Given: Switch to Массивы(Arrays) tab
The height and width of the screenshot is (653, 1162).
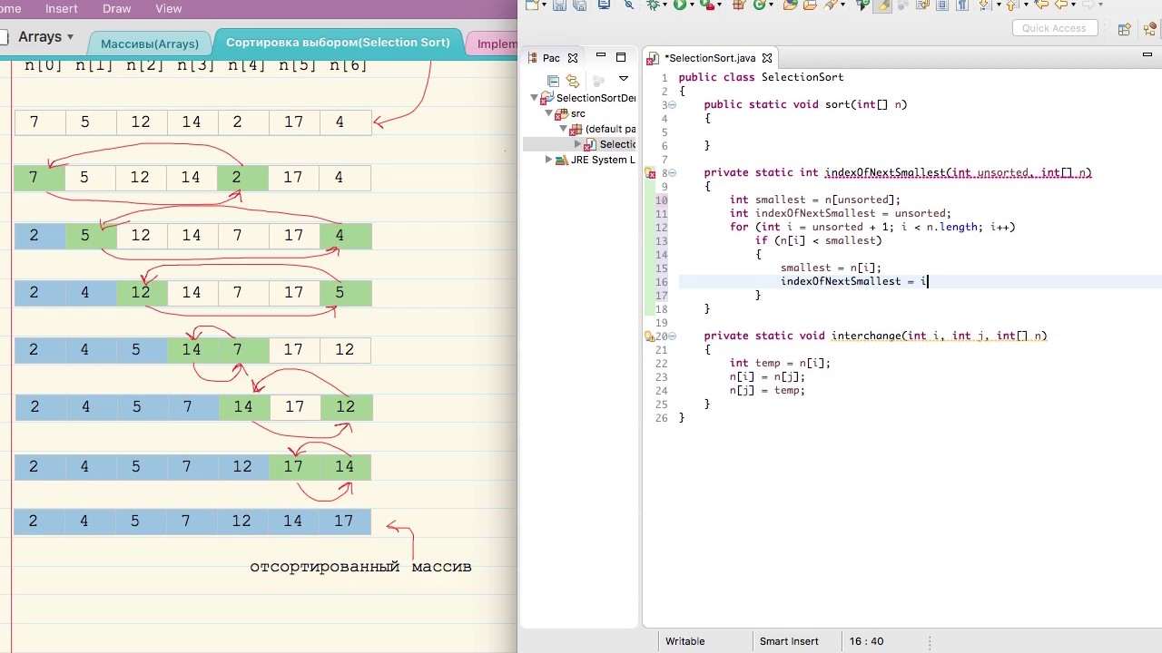Looking at the screenshot, I should (150, 44).
